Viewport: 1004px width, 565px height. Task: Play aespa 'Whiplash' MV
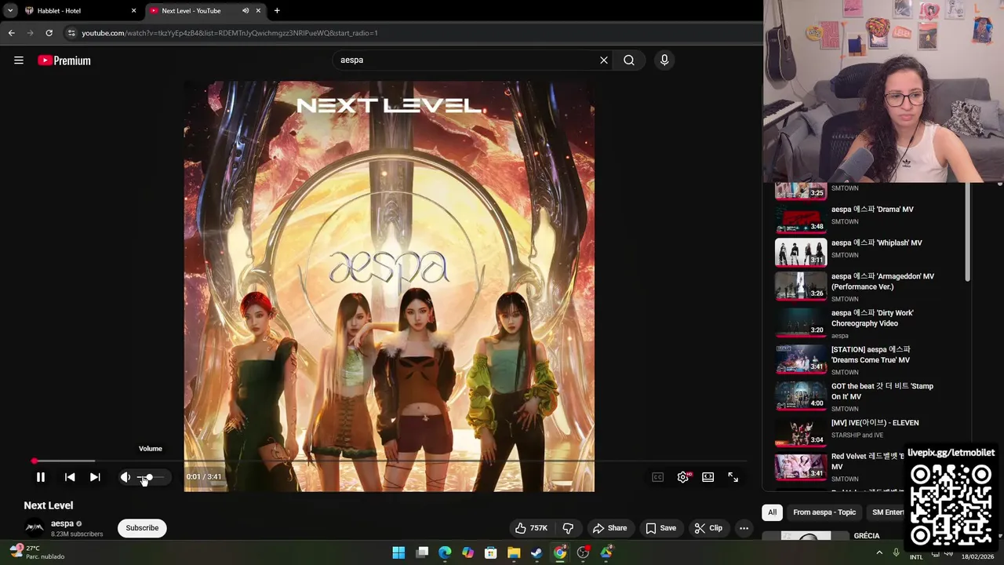coord(876,243)
